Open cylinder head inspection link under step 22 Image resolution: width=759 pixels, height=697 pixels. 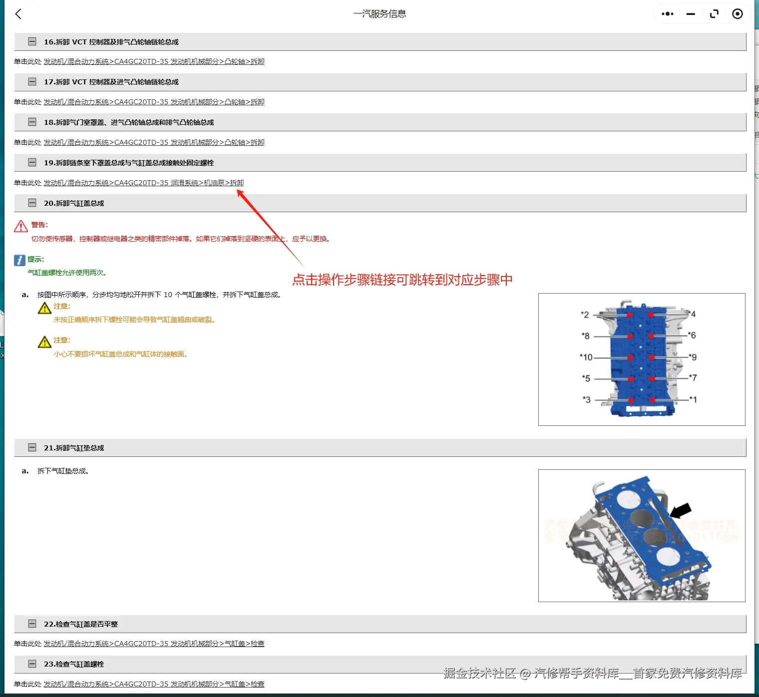pyautogui.click(x=154, y=644)
